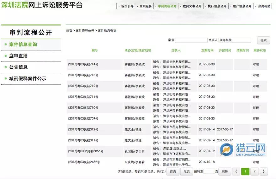This screenshot has width=276, height=179.
Task: Open case (2017)粤03民初712号
Action: click(x=83, y=86)
